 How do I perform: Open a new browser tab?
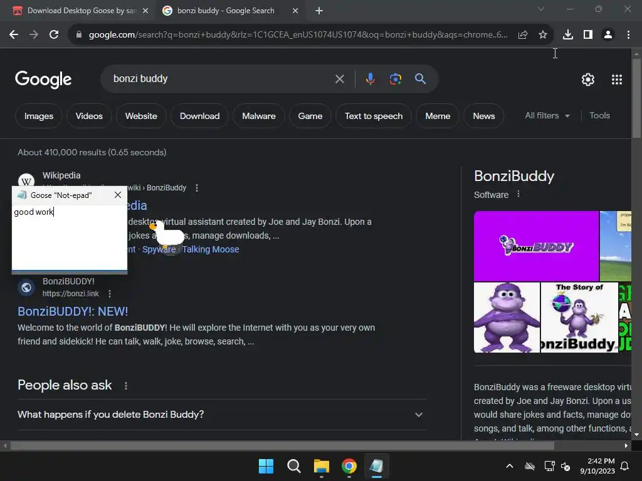click(x=319, y=11)
